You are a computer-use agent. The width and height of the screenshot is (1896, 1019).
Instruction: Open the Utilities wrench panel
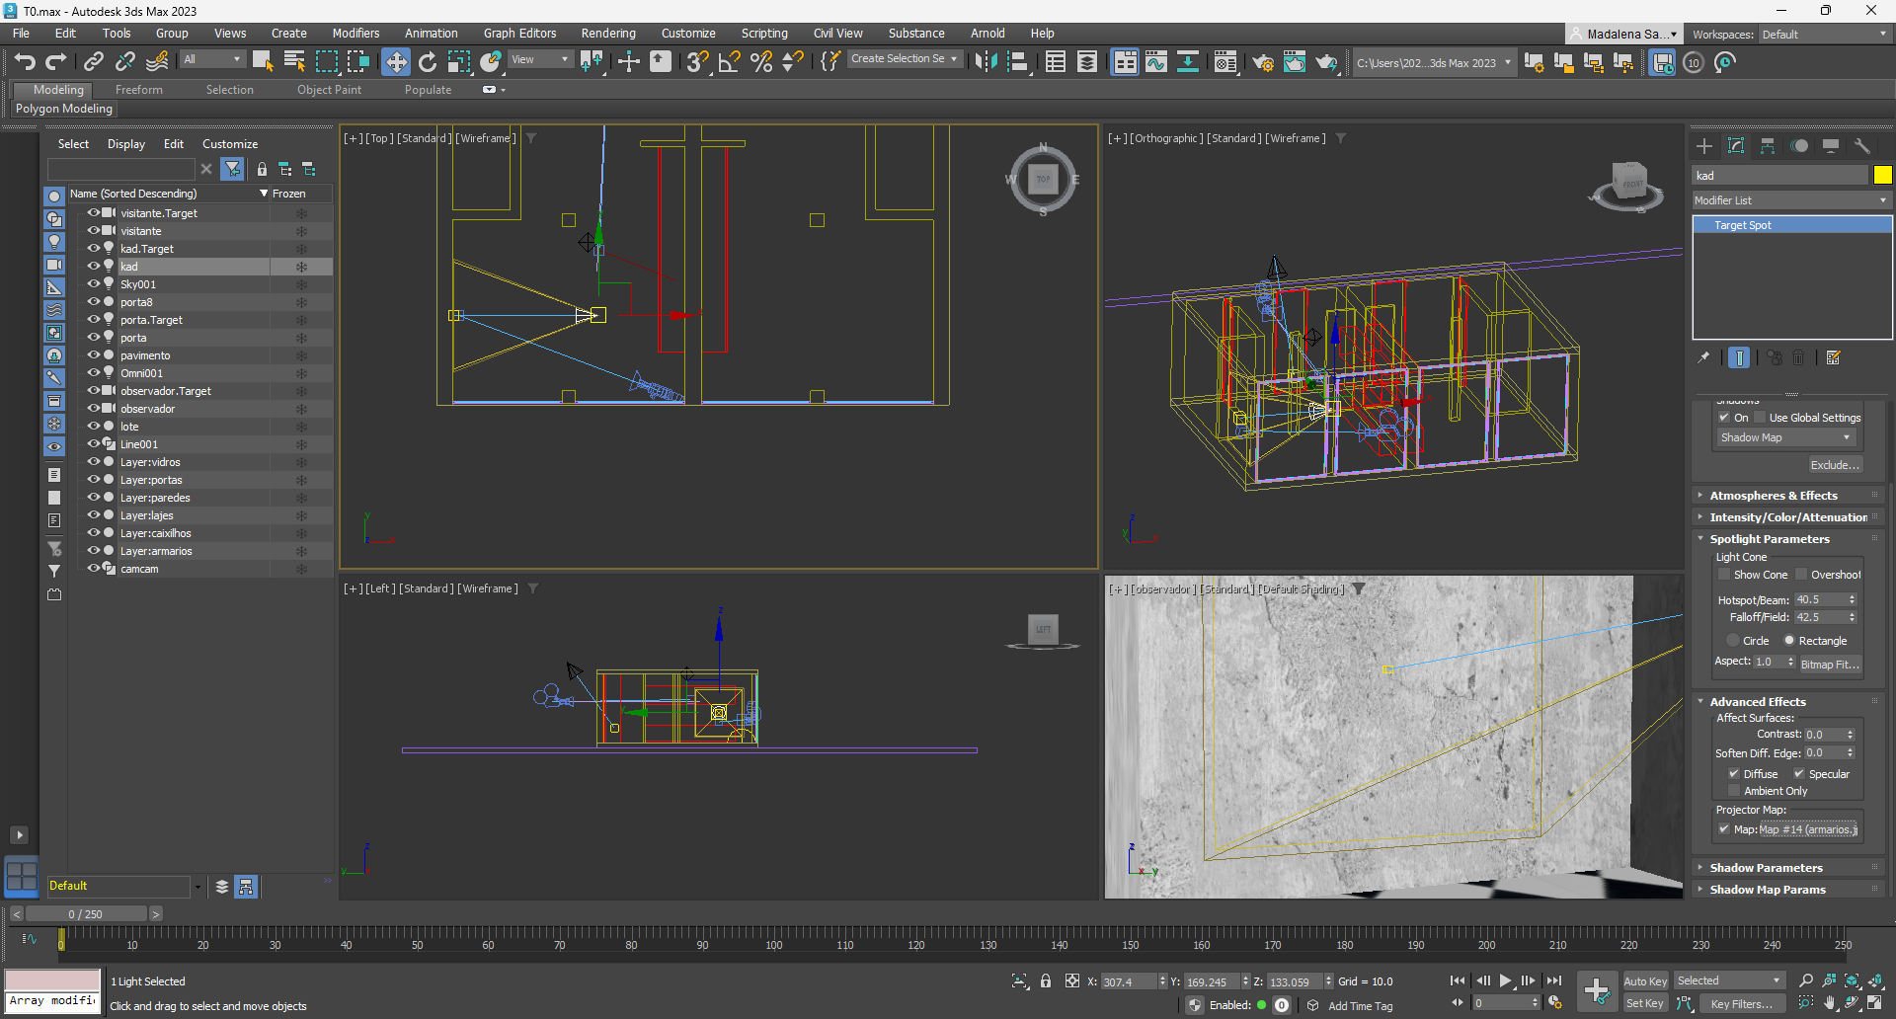click(x=1862, y=146)
